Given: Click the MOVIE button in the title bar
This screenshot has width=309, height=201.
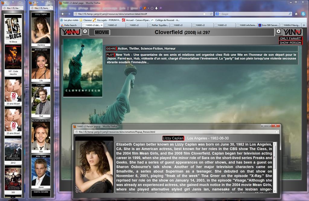Looking at the screenshot, I should click(102, 32).
